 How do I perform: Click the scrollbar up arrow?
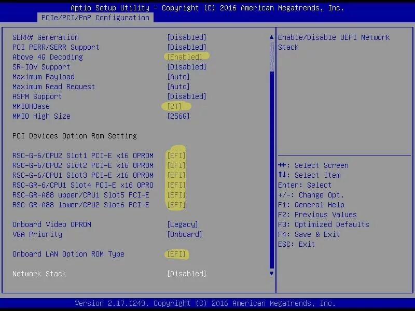click(271, 37)
